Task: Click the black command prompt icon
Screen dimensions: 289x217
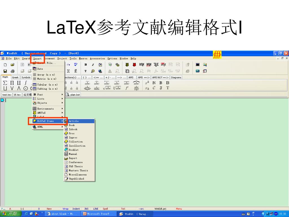Action: click(198, 65)
